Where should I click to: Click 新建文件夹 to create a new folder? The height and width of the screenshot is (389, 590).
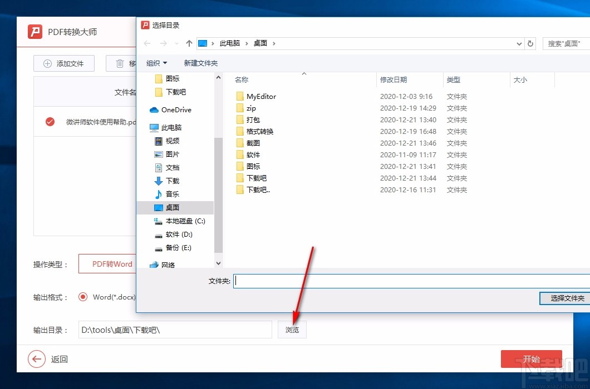(x=200, y=63)
